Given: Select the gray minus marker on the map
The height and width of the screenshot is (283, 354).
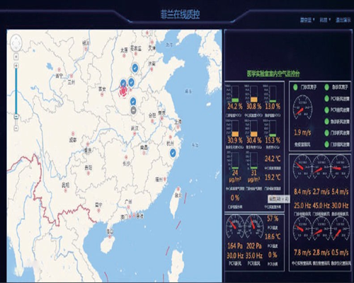Looking at the screenshot, I should pyautogui.click(x=134, y=110).
